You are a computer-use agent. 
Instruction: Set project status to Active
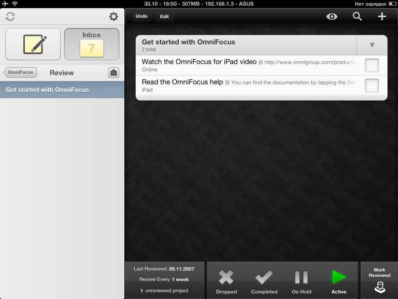click(339, 281)
